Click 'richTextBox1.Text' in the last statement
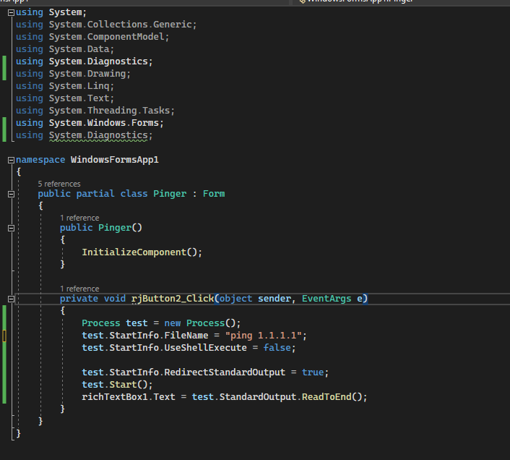 click(129, 397)
